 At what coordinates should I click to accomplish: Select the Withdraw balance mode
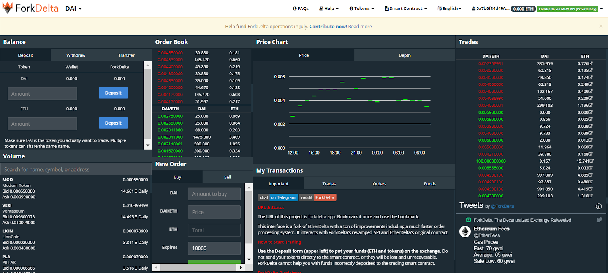point(76,55)
